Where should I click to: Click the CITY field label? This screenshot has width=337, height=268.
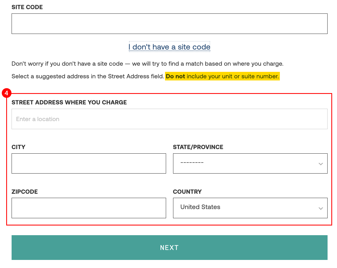(18, 147)
